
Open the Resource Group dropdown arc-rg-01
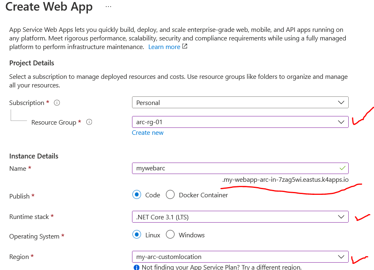click(240, 122)
